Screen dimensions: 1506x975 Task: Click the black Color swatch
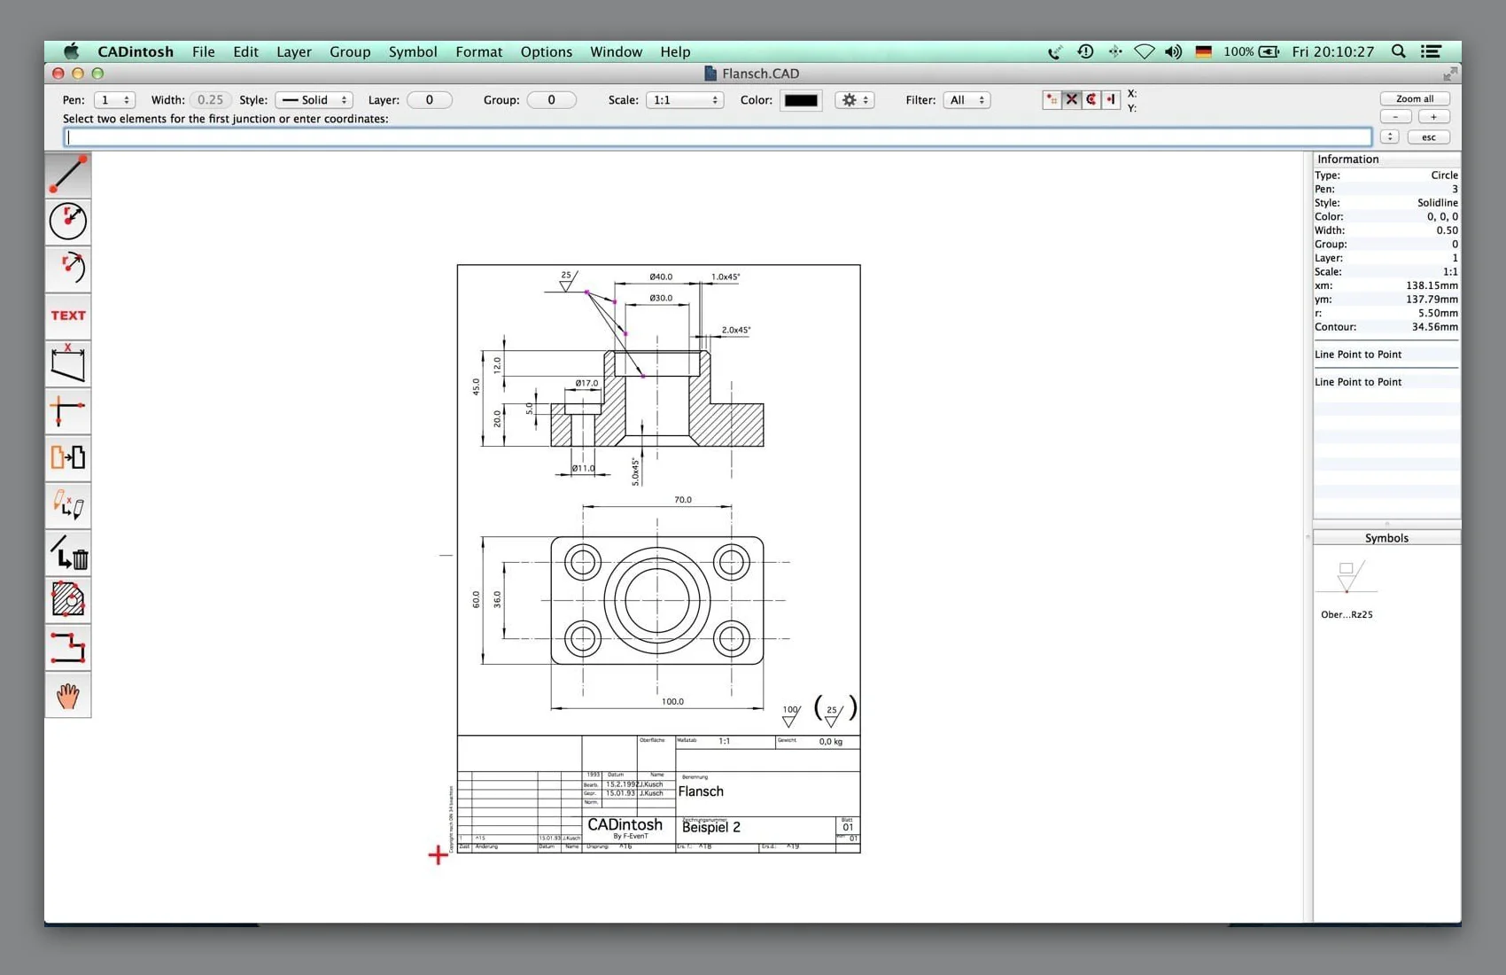coord(801,100)
